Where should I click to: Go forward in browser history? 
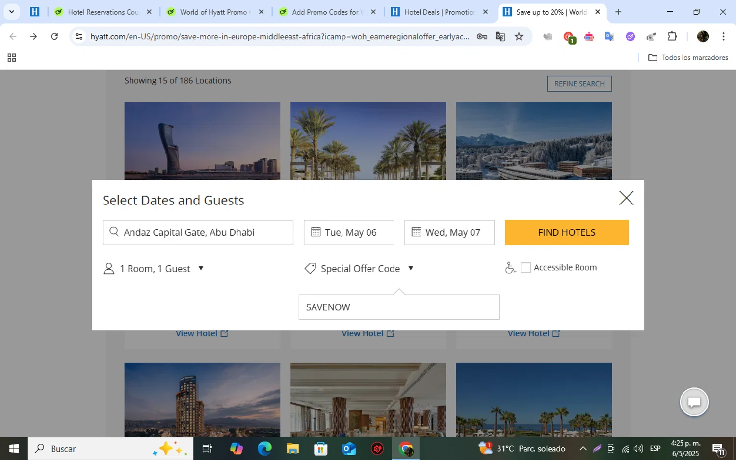tap(33, 36)
